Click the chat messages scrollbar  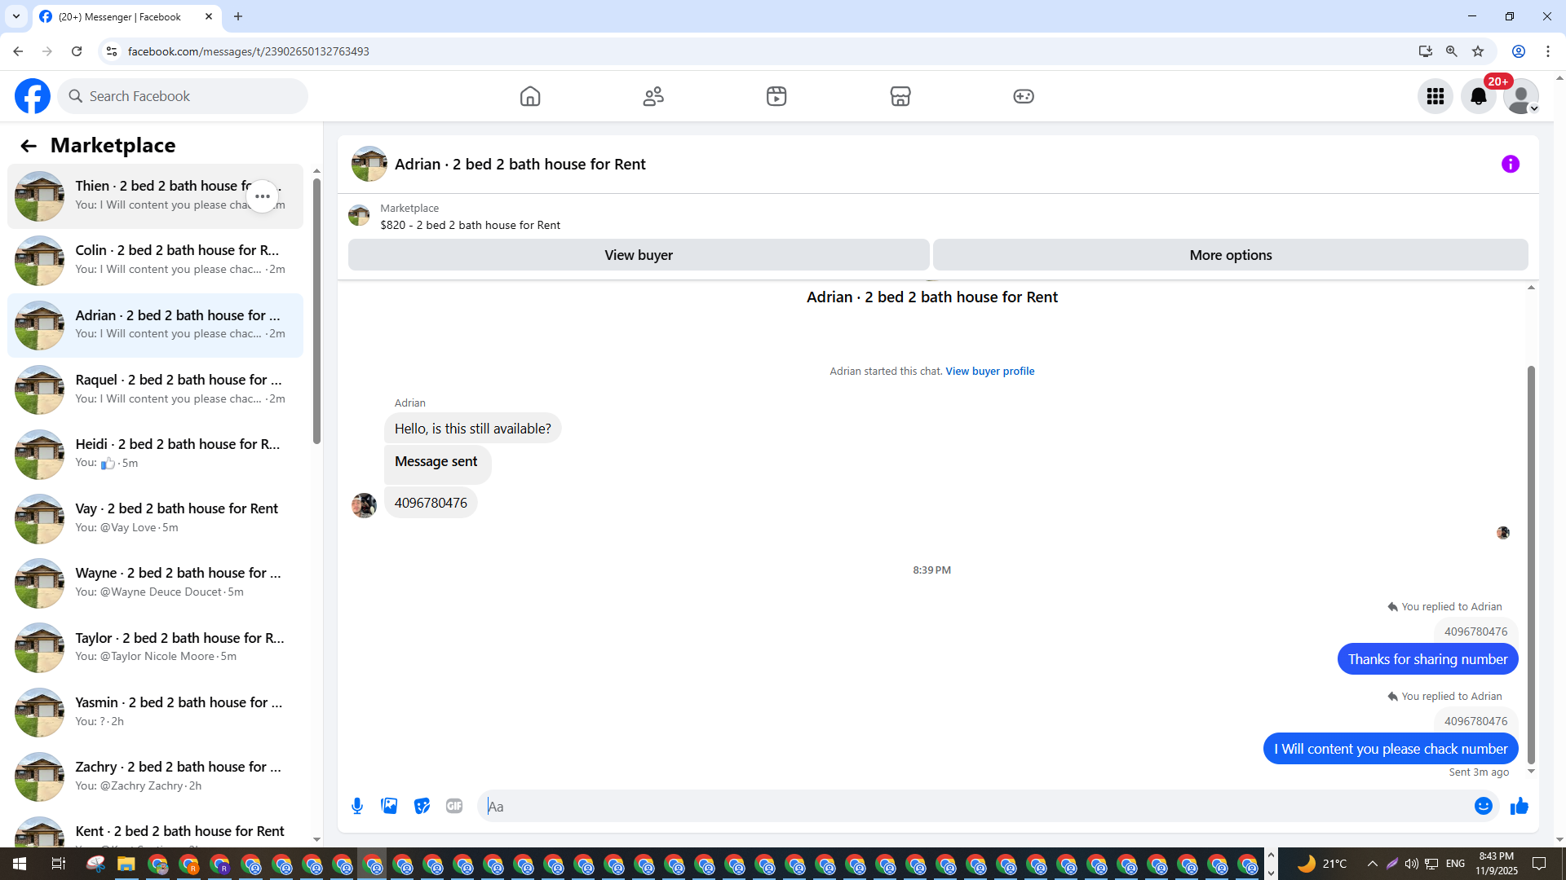coord(1531,564)
